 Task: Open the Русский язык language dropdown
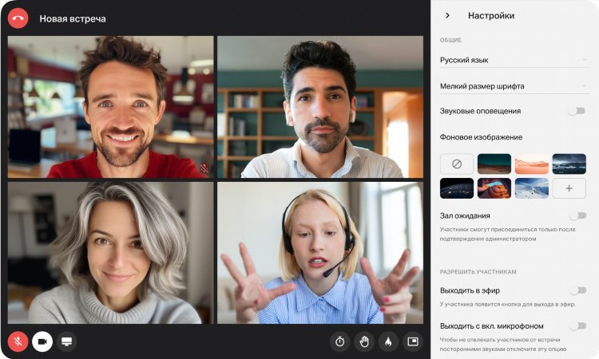[x=514, y=60]
